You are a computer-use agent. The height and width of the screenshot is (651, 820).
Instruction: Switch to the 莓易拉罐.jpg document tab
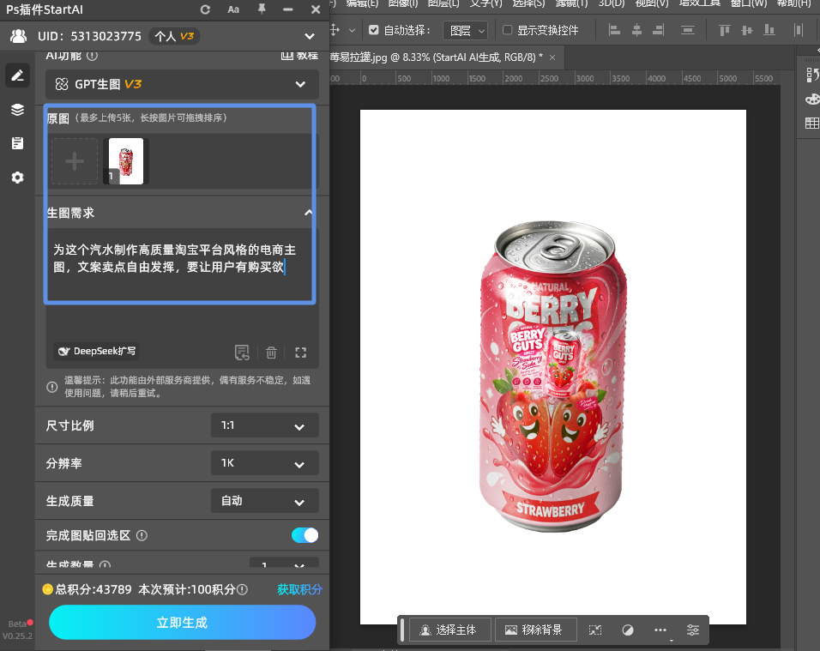coord(437,57)
